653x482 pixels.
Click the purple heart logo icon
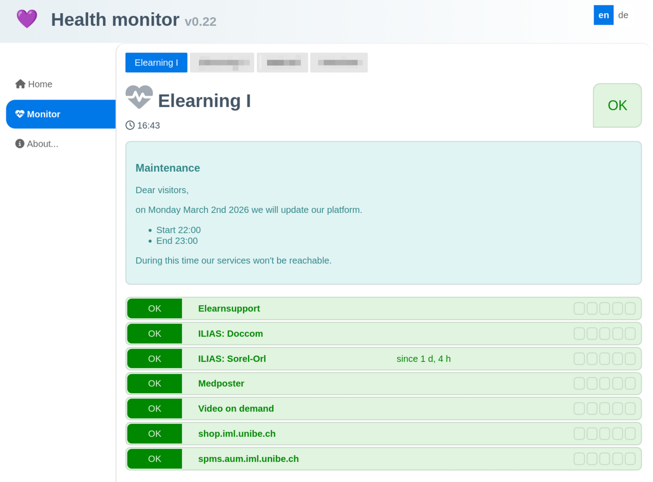[27, 19]
